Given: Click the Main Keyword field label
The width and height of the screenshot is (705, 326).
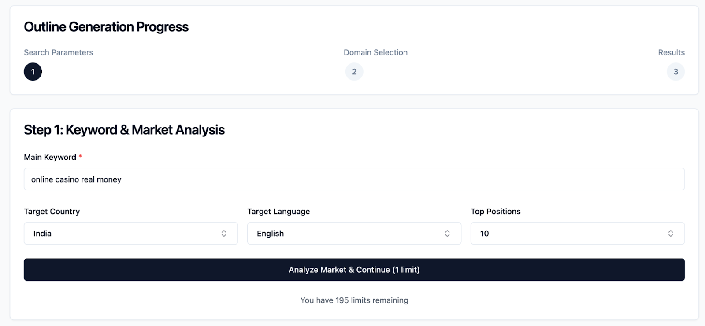Looking at the screenshot, I should pyautogui.click(x=50, y=157).
